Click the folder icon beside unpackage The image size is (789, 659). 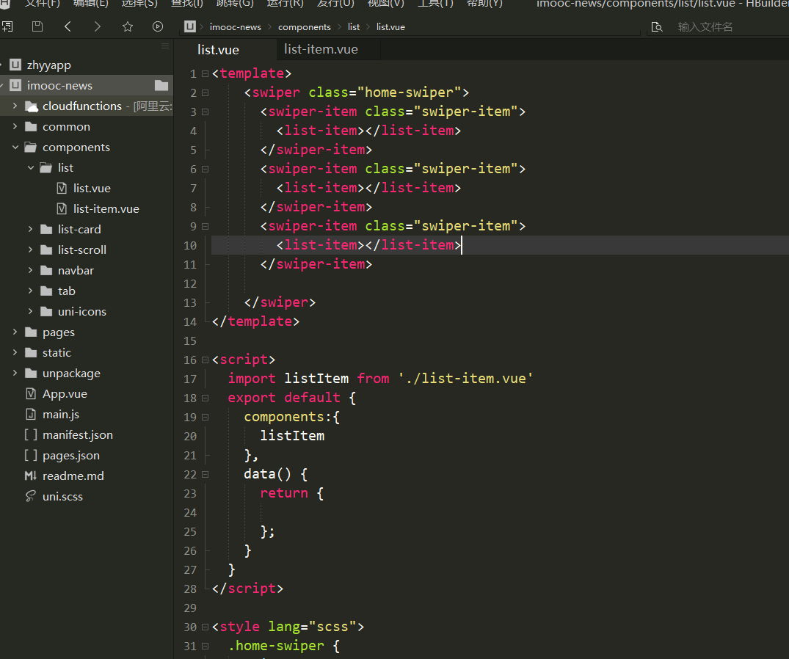[32, 374]
